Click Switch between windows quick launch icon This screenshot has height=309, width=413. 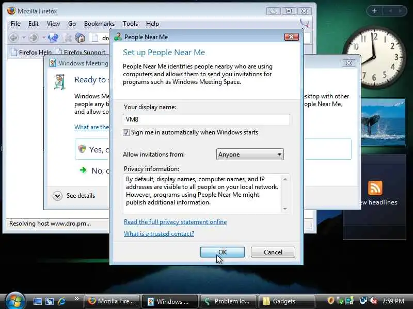[x=49, y=301]
